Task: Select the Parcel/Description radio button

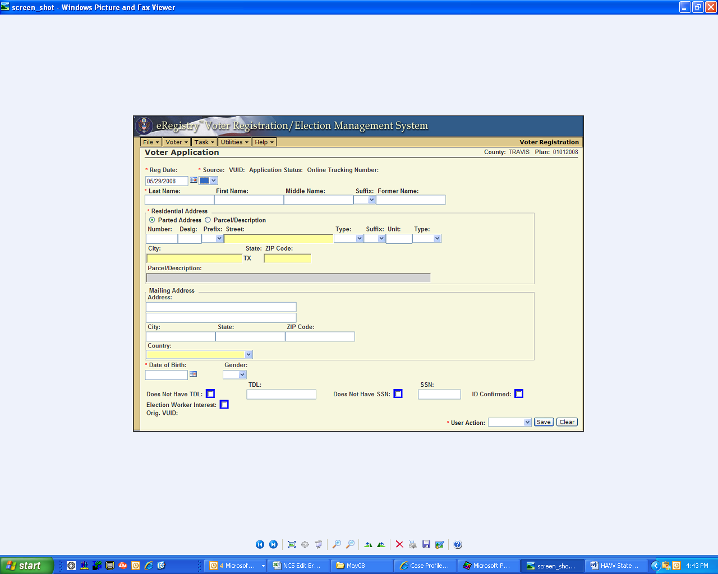Action: (208, 220)
